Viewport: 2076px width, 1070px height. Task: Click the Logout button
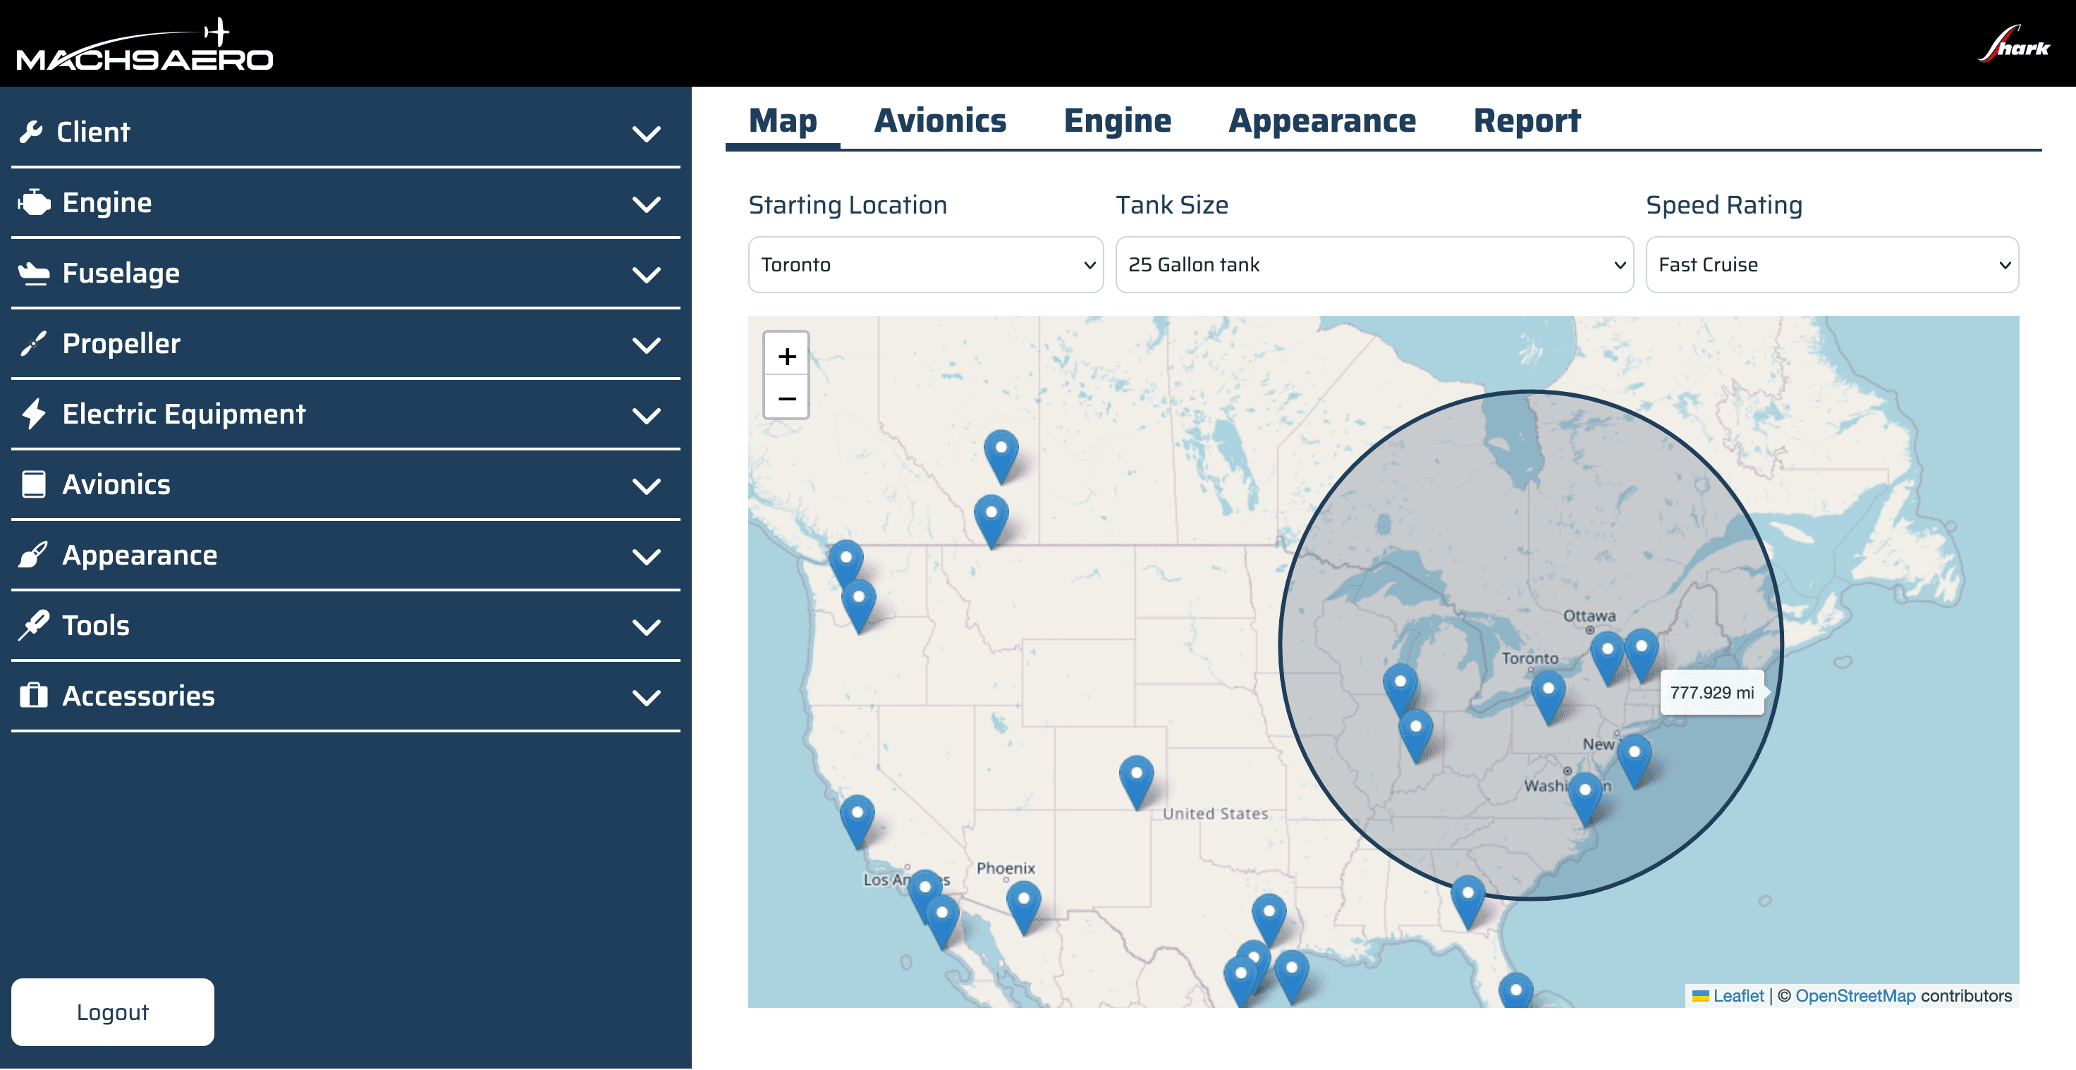point(113,1011)
